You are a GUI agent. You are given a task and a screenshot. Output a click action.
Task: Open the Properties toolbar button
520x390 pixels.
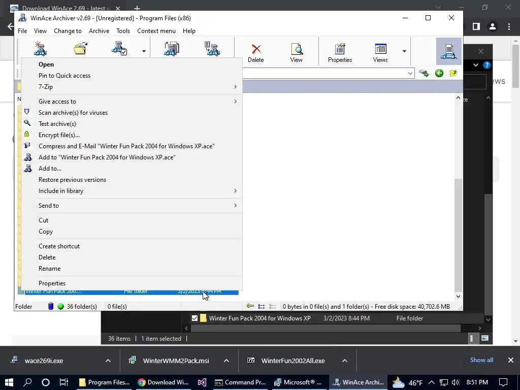click(340, 53)
